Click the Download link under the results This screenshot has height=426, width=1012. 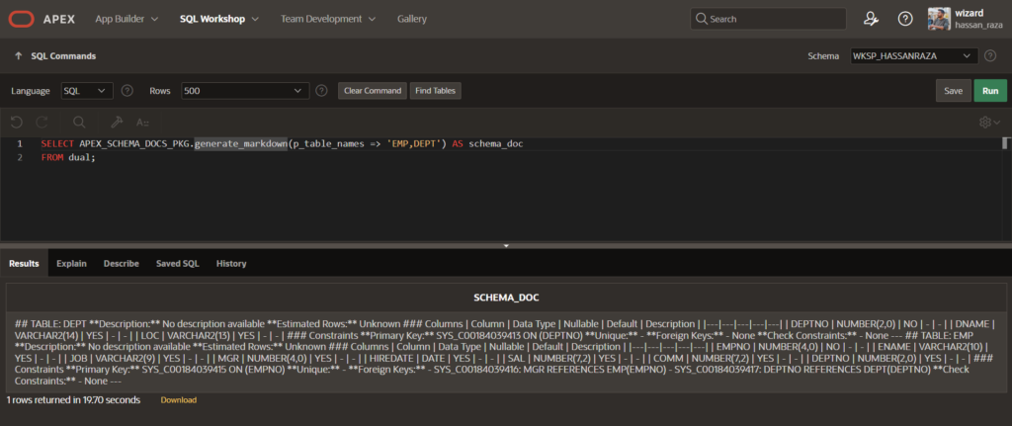coord(179,399)
